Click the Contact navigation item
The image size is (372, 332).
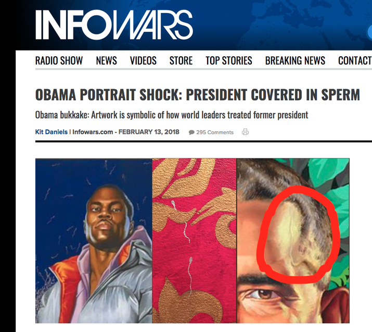point(355,60)
